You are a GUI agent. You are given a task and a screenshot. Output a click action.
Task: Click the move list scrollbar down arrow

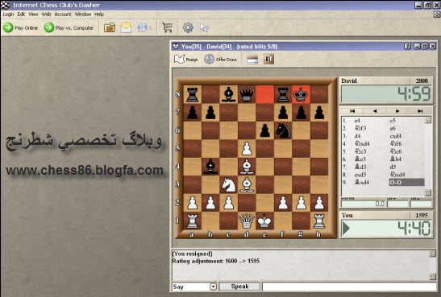(428, 193)
